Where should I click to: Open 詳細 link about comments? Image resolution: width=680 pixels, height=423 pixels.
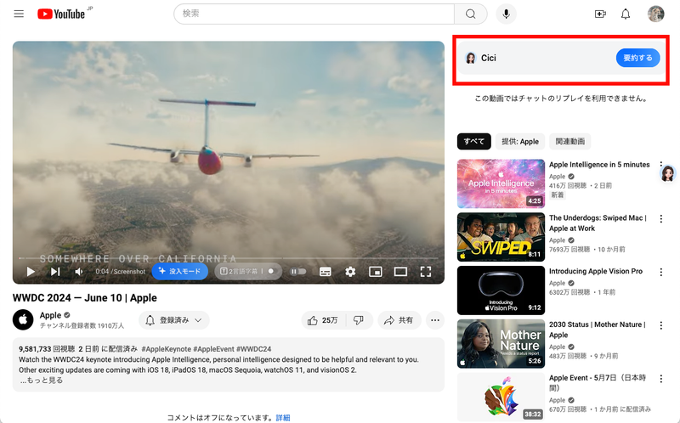(283, 418)
